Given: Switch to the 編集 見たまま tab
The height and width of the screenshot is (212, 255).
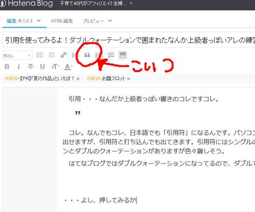Looking at the screenshot, I should coord(24,21).
